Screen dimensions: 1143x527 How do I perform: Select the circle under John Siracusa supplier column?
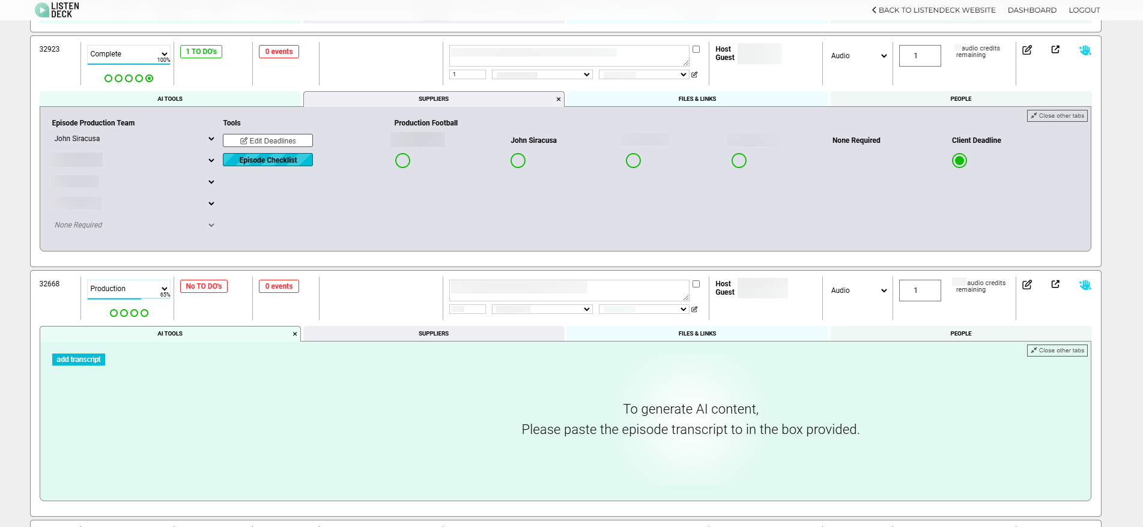518,161
